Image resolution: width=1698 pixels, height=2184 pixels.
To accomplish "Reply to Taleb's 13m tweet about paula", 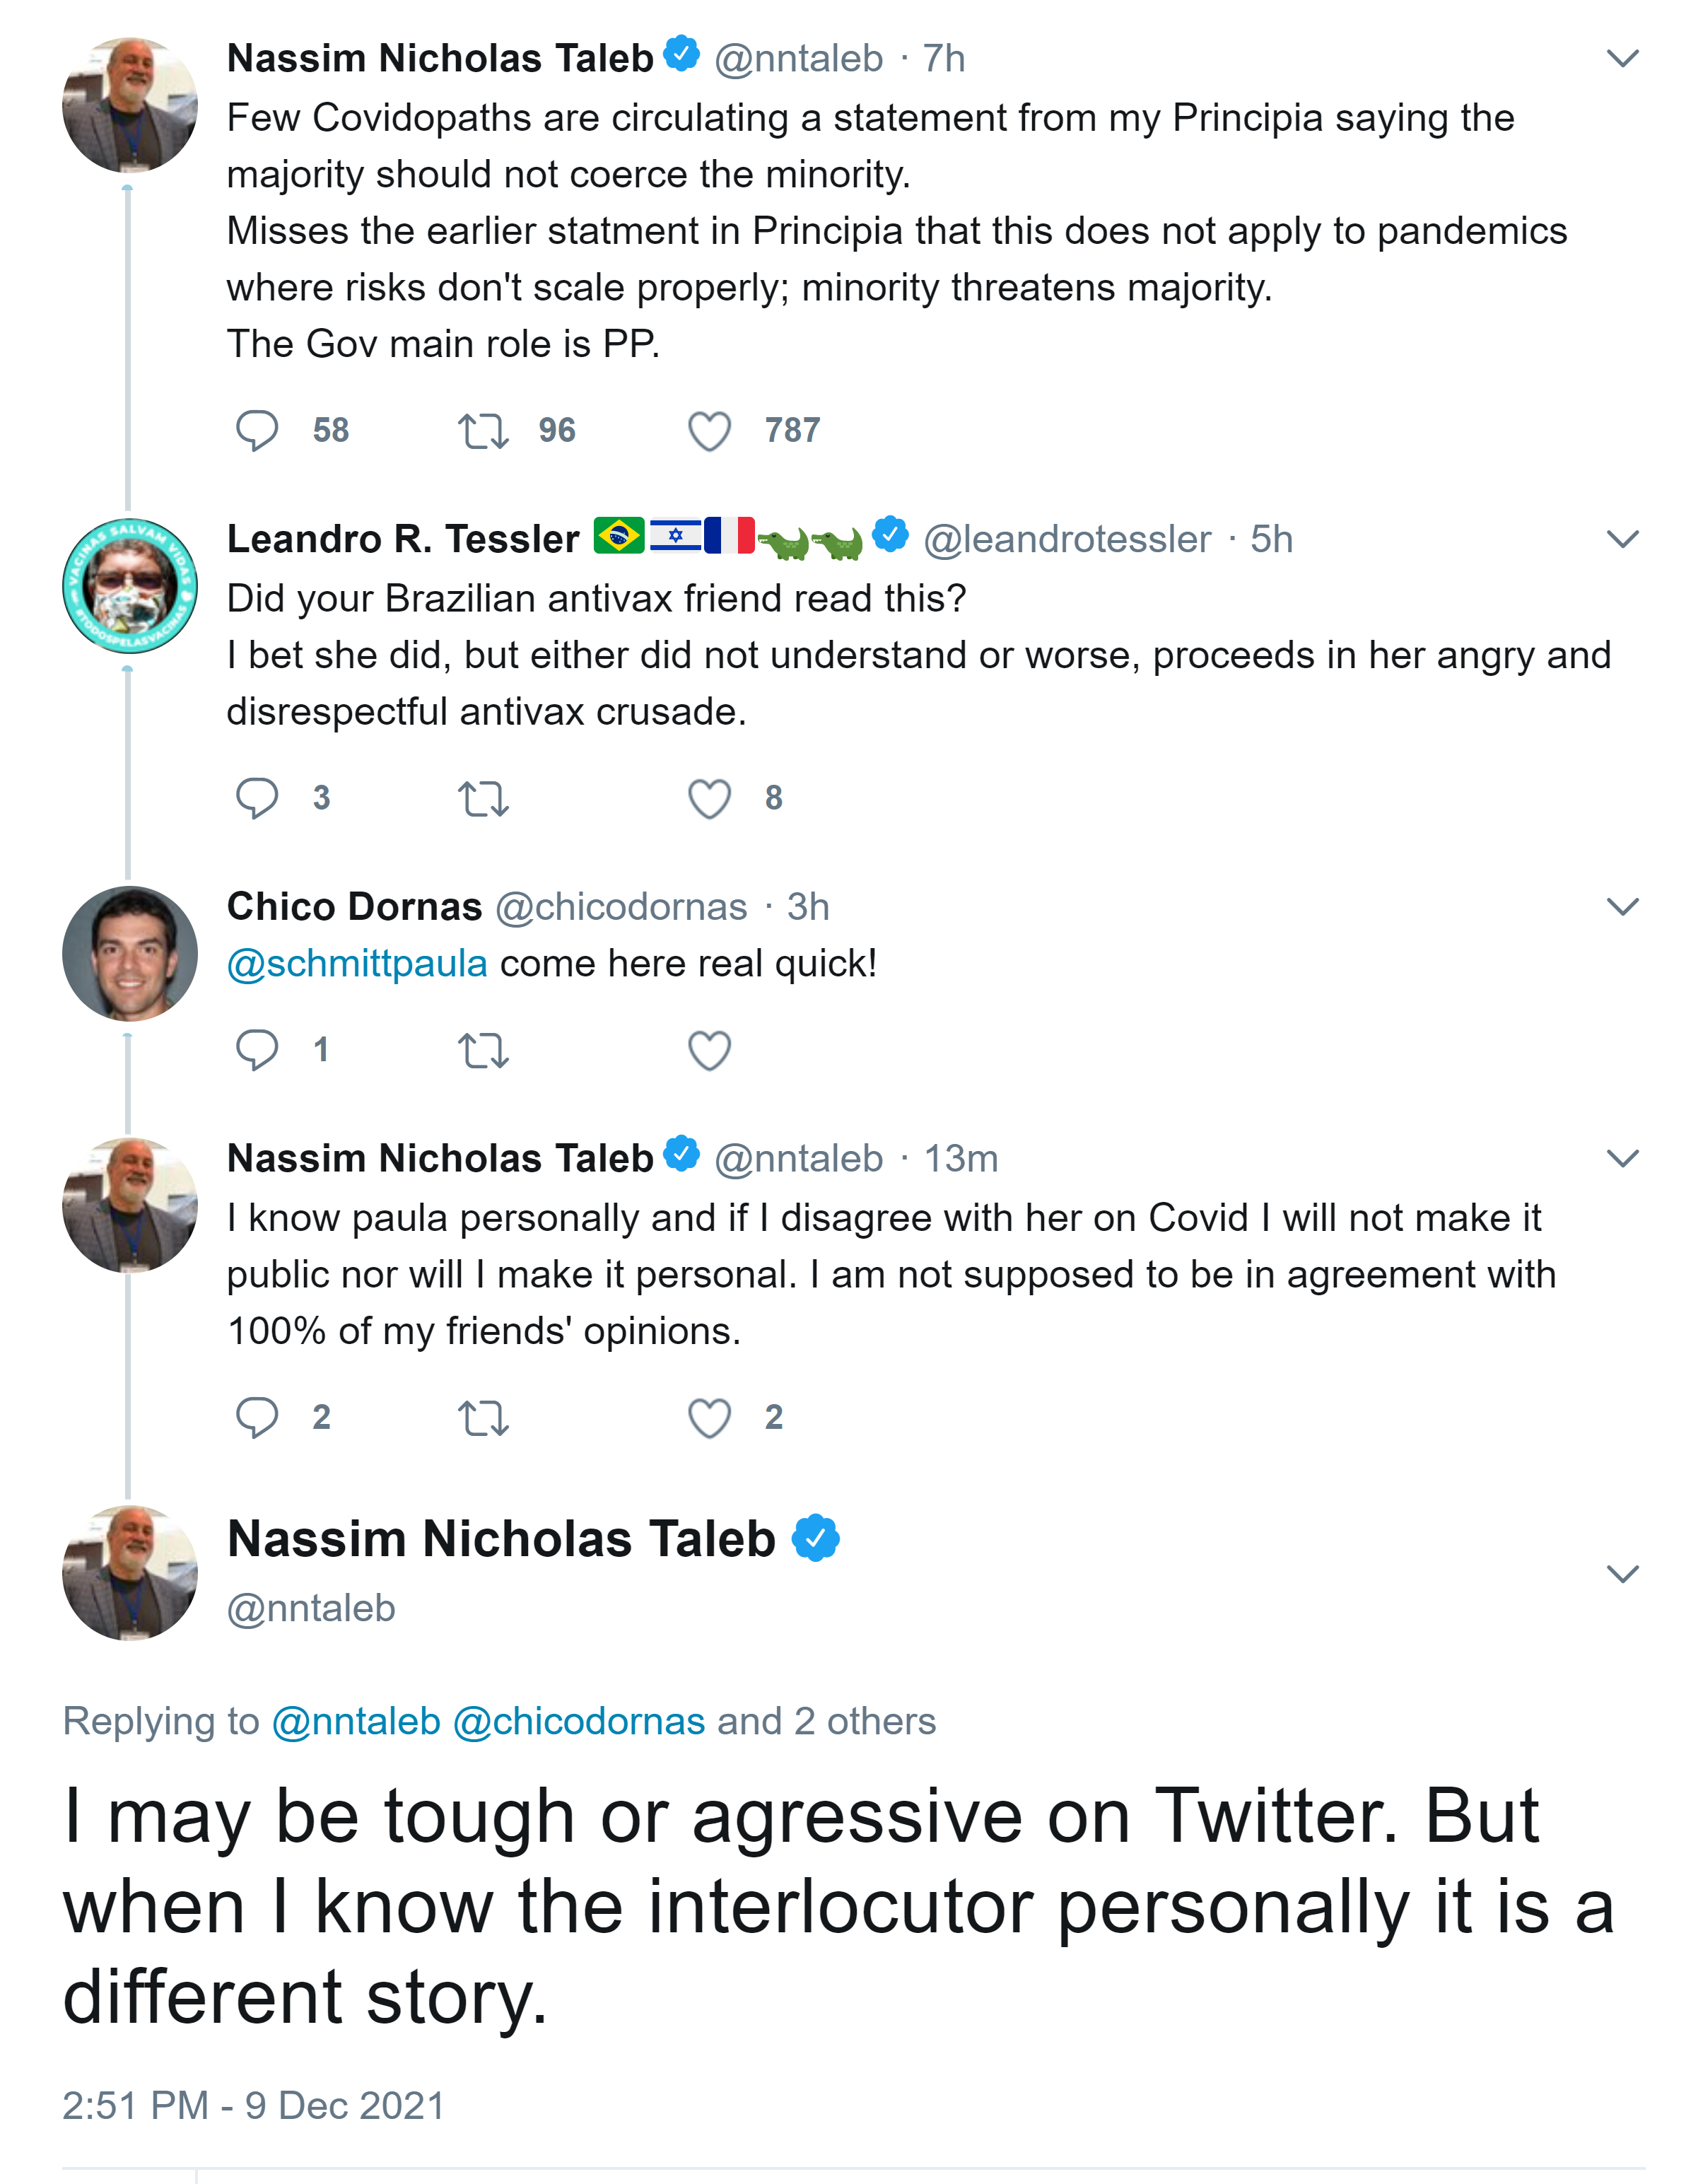I will point(257,1417).
